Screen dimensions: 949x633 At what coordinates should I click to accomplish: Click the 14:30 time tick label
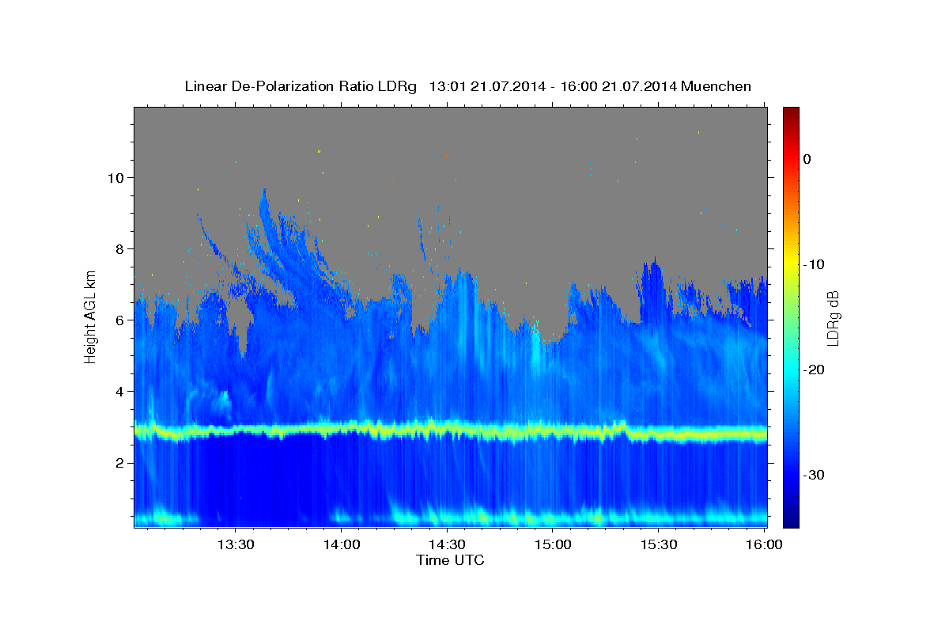(x=447, y=544)
